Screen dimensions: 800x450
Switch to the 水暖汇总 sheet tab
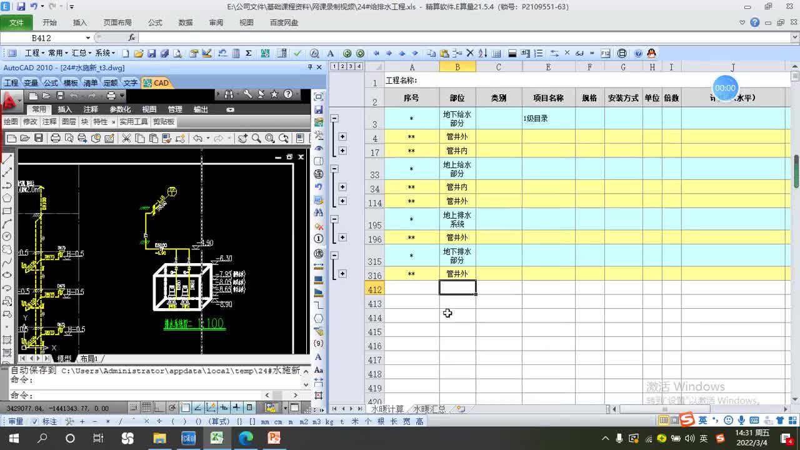(430, 409)
